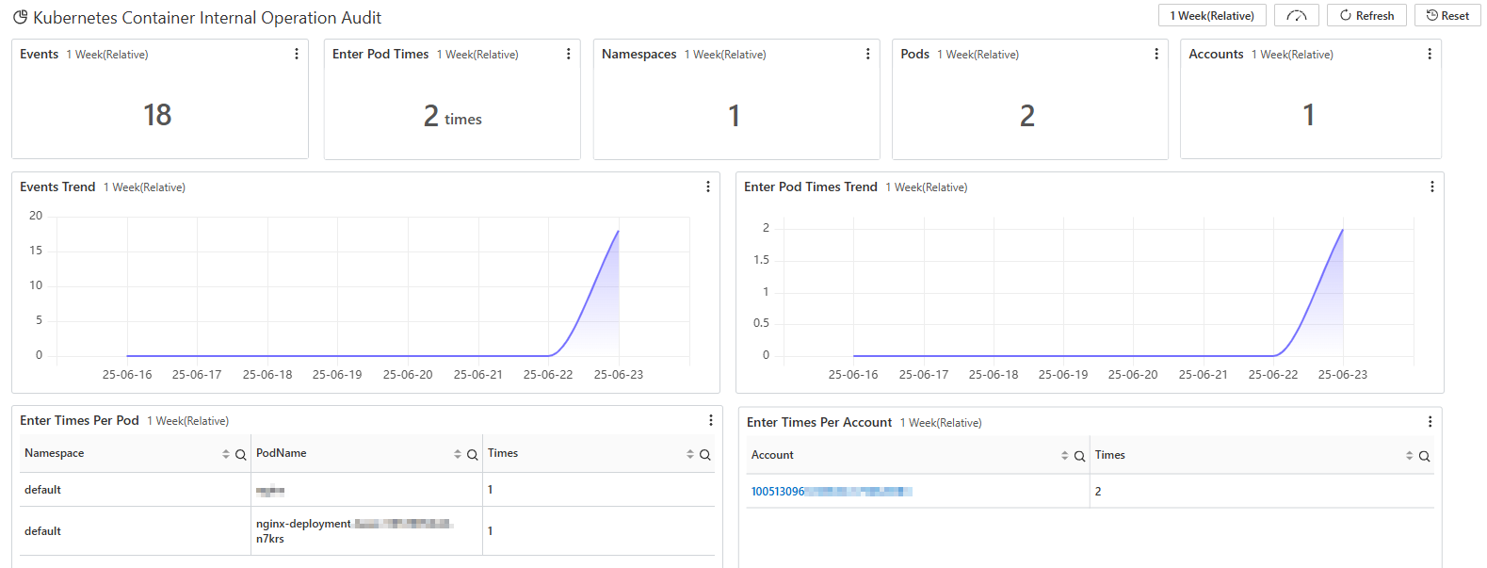Click the default namespace in the nginx-deployment row
This screenshot has width=1487, height=568.
(42, 531)
